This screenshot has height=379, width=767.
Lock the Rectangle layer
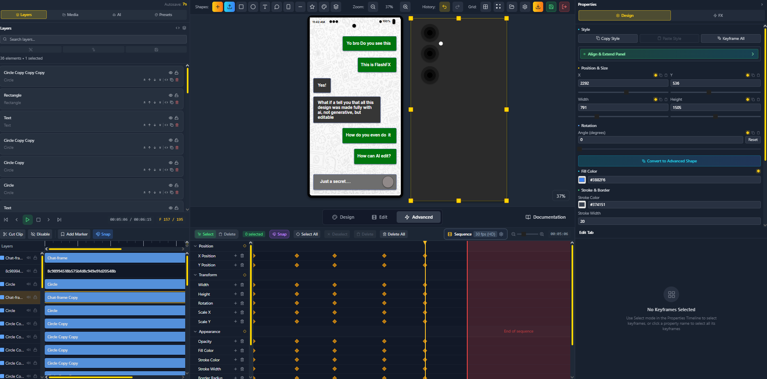coord(177,95)
